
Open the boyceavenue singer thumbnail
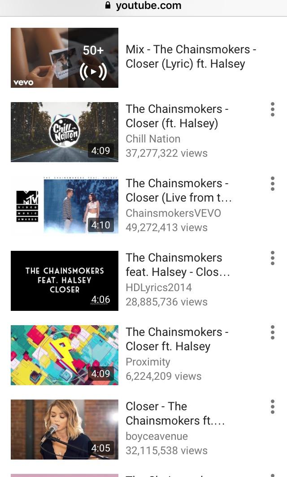click(x=64, y=429)
